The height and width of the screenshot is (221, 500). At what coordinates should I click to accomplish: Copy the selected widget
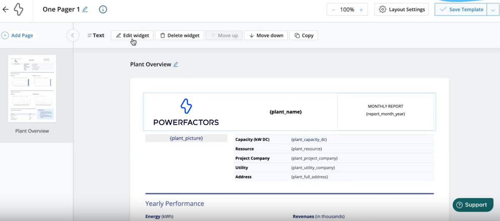click(304, 35)
